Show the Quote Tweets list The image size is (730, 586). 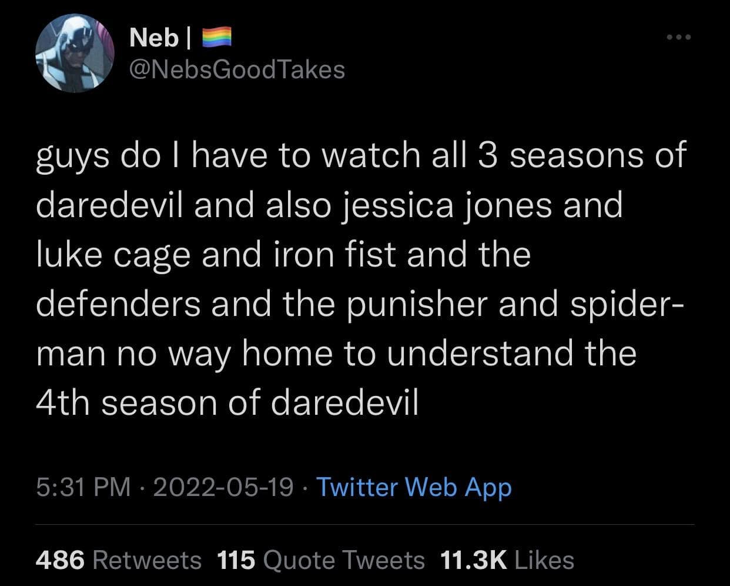tap(344, 560)
